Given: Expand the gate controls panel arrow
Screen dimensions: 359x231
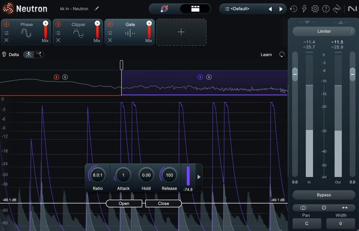Looking at the screenshot, I should (x=199, y=177).
